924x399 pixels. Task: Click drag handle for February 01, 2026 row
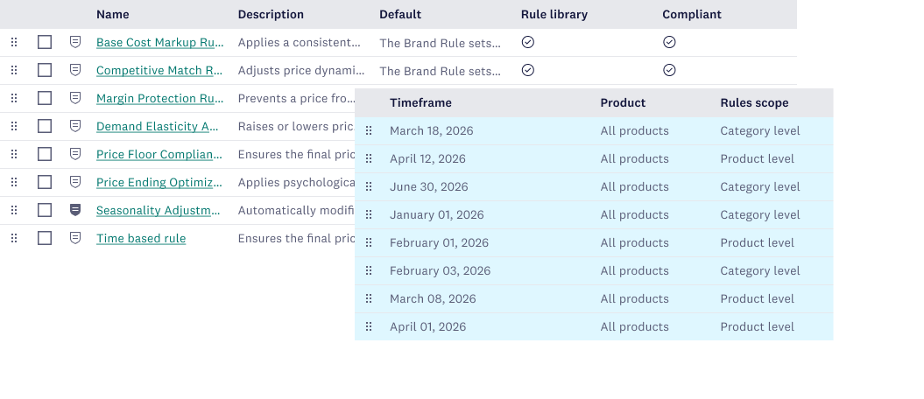pyautogui.click(x=369, y=242)
